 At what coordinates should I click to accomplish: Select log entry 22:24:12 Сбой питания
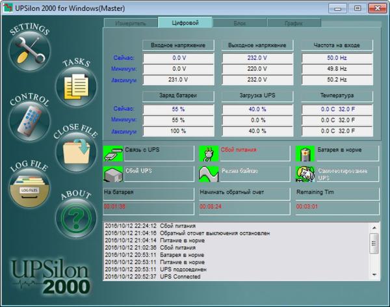pos(150,226)
